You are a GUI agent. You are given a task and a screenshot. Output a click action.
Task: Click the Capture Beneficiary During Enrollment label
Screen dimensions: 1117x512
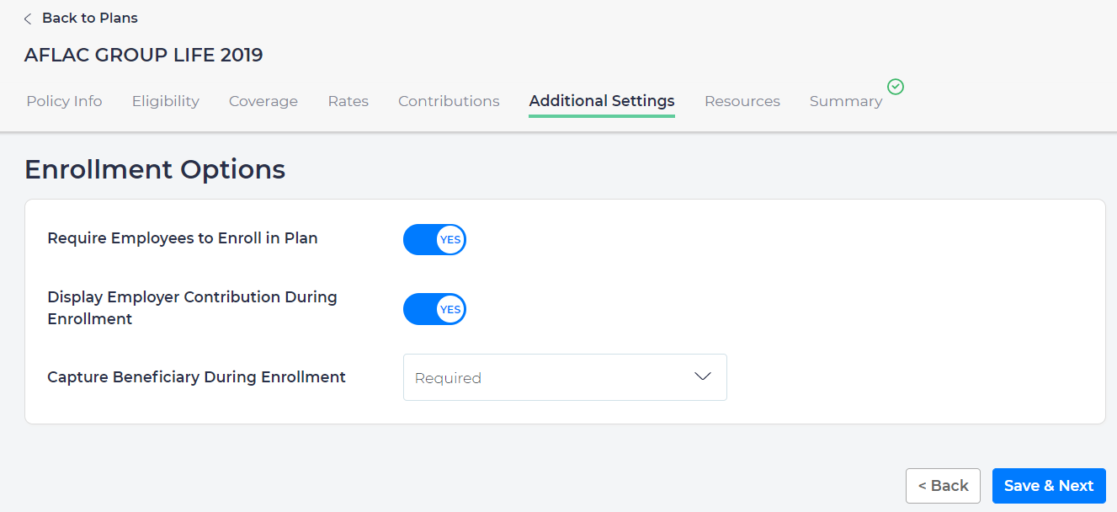[196, 377]
